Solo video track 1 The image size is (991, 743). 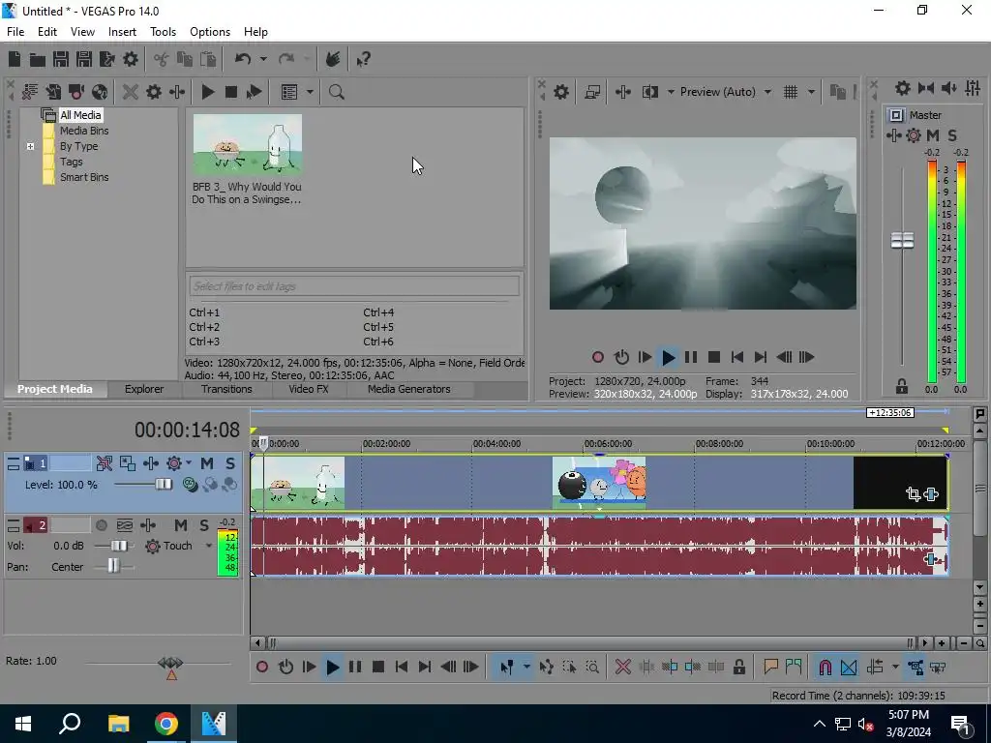[230, 463]
